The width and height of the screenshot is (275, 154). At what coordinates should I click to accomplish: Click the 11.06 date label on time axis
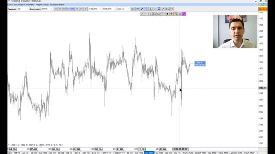click(120, 149)
